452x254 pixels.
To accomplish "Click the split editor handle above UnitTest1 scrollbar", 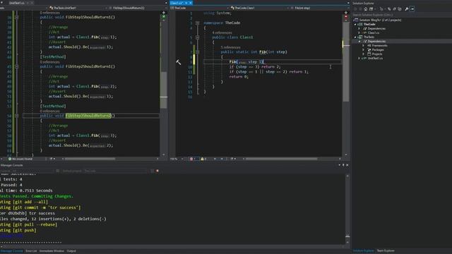I will point(164,13).
